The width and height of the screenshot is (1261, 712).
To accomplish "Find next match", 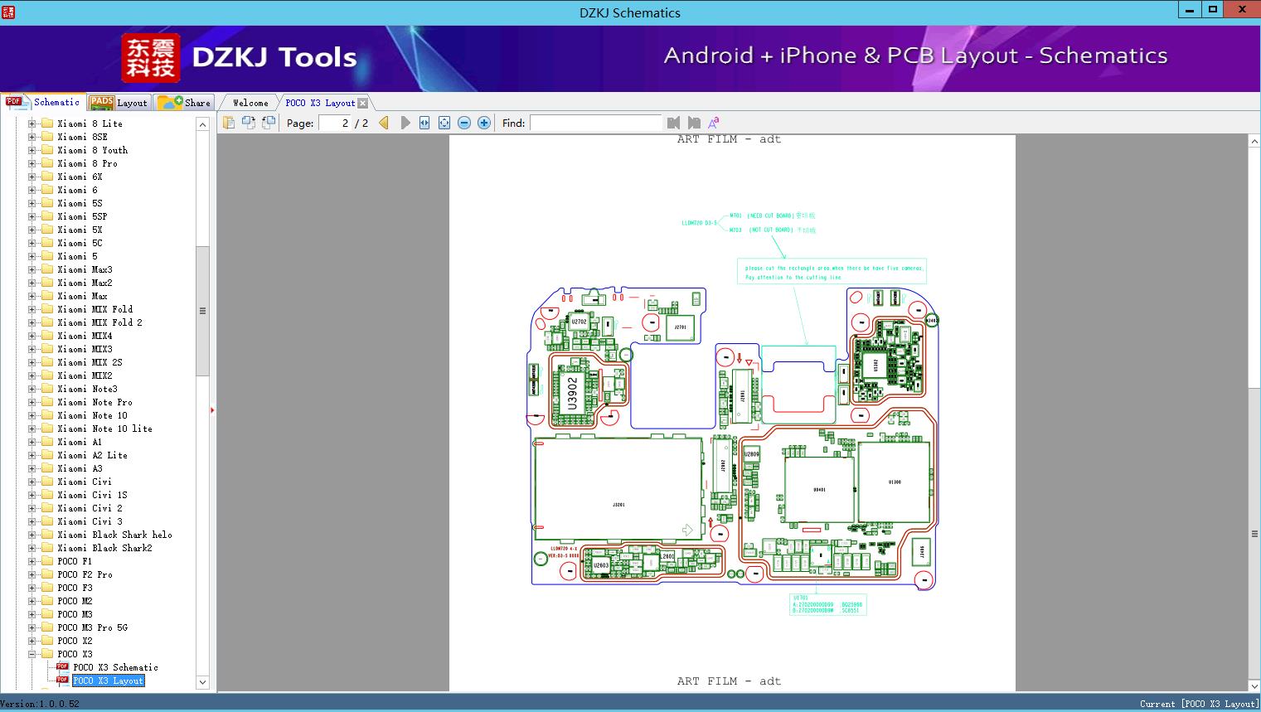I will 694,123.
